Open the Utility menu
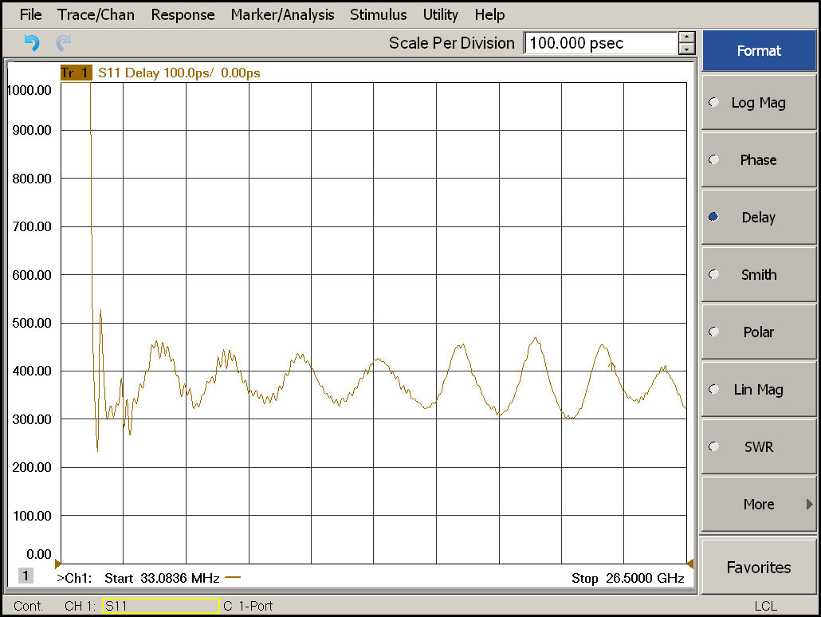This screenshot has width=821, height=617. click(x=440, y=14)
